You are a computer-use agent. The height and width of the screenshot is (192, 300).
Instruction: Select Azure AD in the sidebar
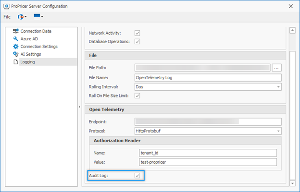29,39
